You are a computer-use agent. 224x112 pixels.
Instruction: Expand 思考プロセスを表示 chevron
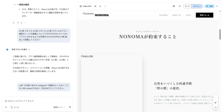pos(29,50)
